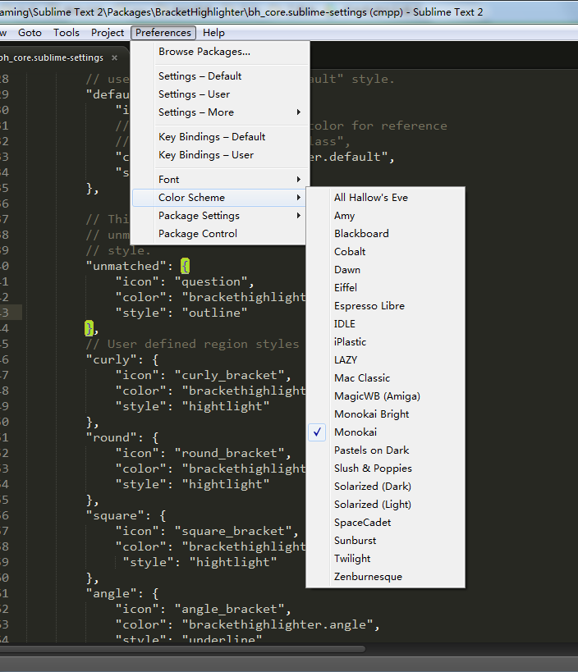Open the Tools menu
The image size is (578, 672).
click(67, 33)
